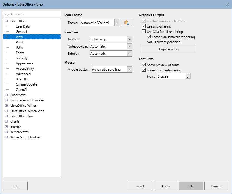Open the Notebookbar size dropdown

[129, 46]
